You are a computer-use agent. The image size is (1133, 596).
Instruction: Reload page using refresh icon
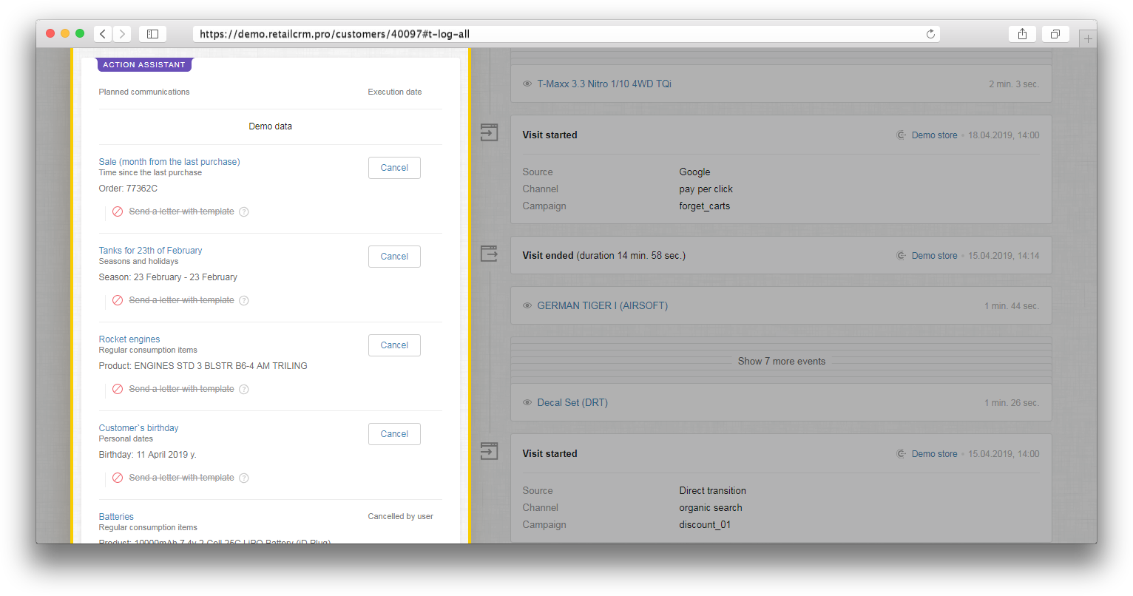[x=930, y=34]
